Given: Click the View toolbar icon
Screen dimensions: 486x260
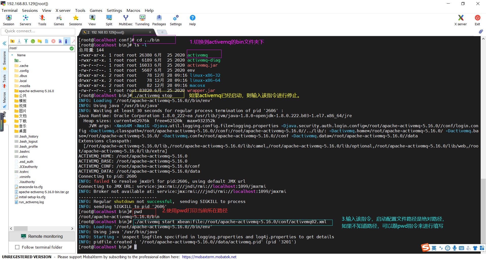Looking at the screenshot, I should pos(92,20).
